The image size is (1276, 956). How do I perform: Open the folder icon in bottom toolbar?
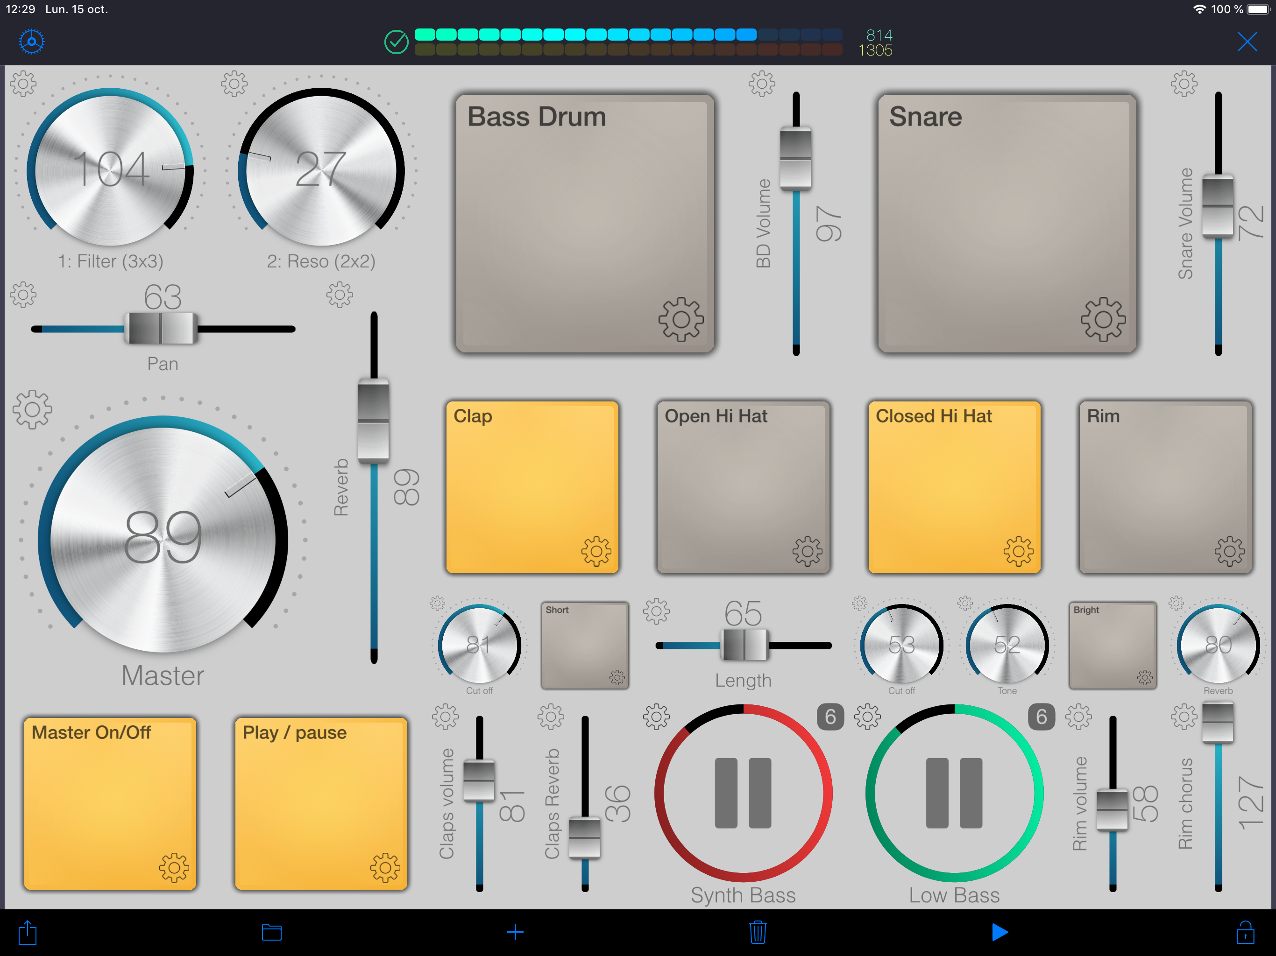click(x=271, y=932)
